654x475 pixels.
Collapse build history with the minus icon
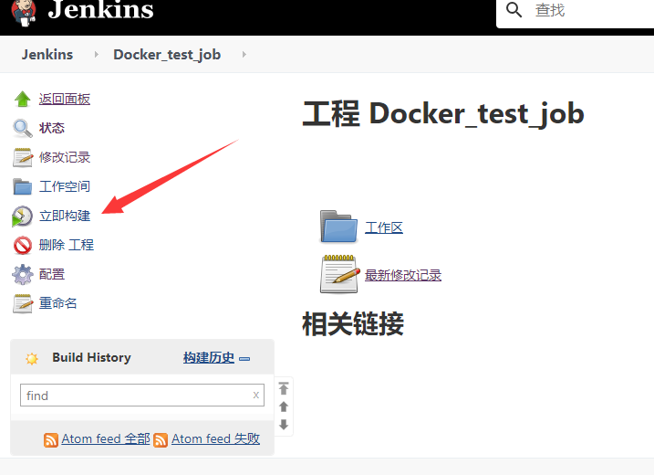pos(244,358)
